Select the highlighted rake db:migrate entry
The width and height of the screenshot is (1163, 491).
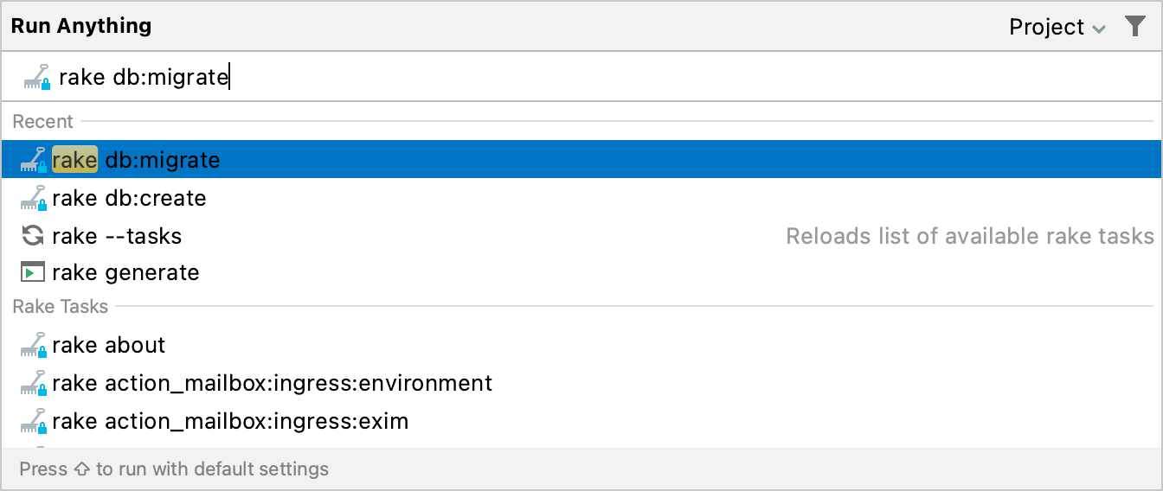136,160
